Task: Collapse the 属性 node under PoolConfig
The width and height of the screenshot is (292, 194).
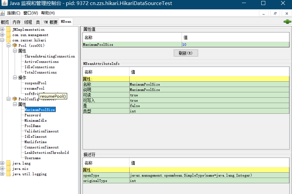Action: pyautogui.click(x=15, y=104)
